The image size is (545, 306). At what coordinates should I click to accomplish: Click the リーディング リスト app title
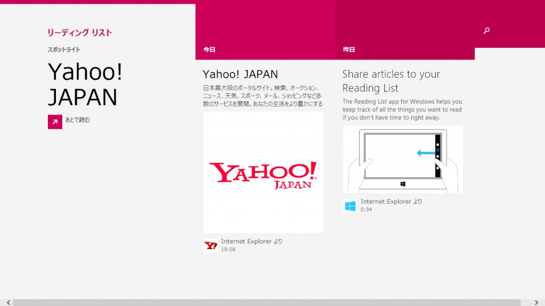[x=80, y=32]
